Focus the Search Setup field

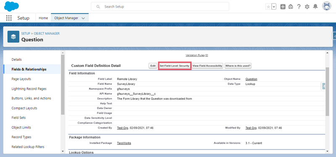(x=160, y=7)
